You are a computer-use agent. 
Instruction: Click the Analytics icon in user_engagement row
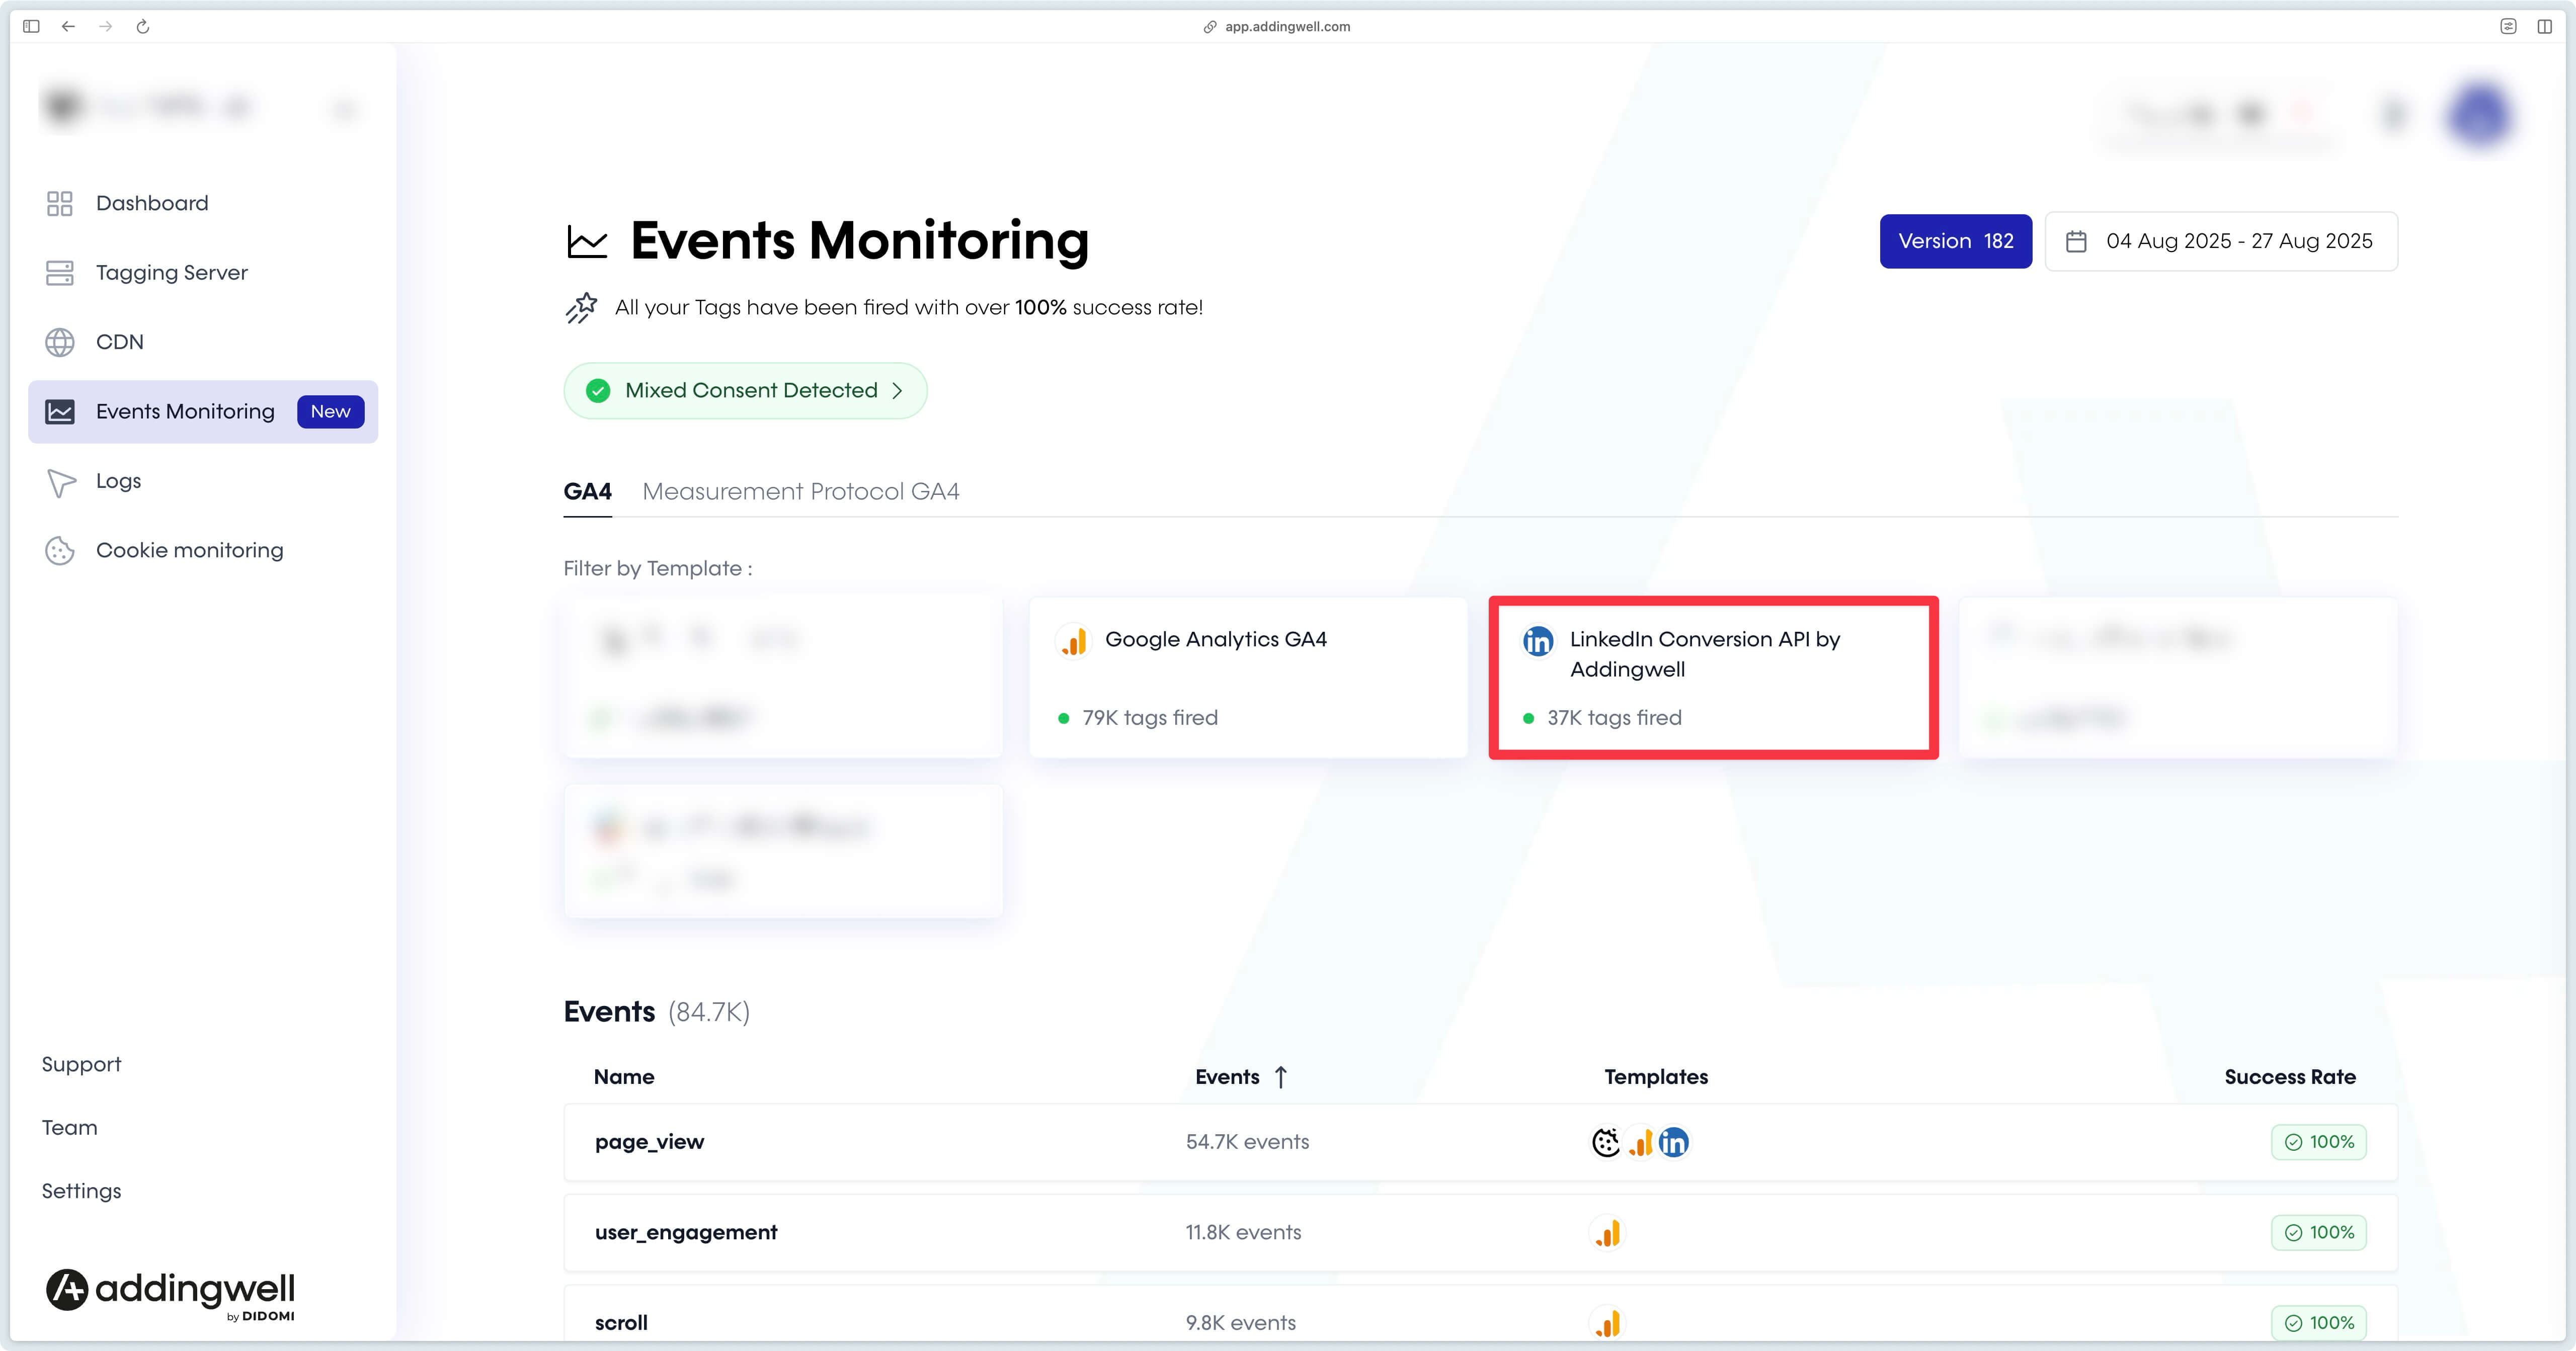tap(1607, 1233)
